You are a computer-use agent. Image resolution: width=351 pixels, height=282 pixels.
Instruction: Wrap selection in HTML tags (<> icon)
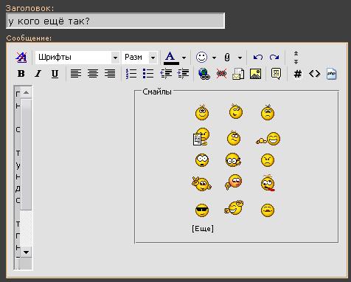click(x=315, y=74)
